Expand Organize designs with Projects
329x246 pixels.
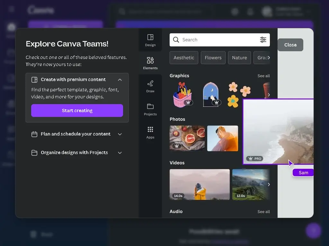[x=120, y=153]
